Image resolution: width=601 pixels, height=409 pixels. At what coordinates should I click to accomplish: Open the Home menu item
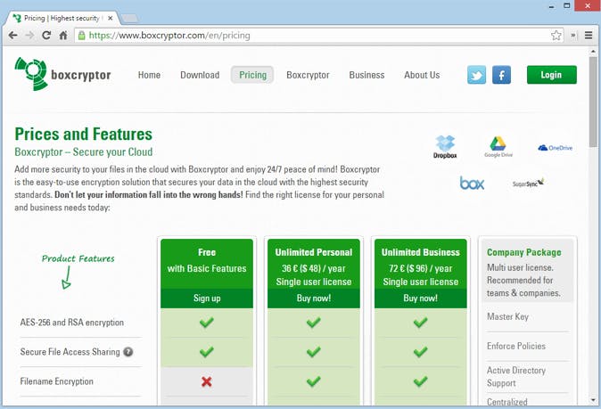point(149,75)
